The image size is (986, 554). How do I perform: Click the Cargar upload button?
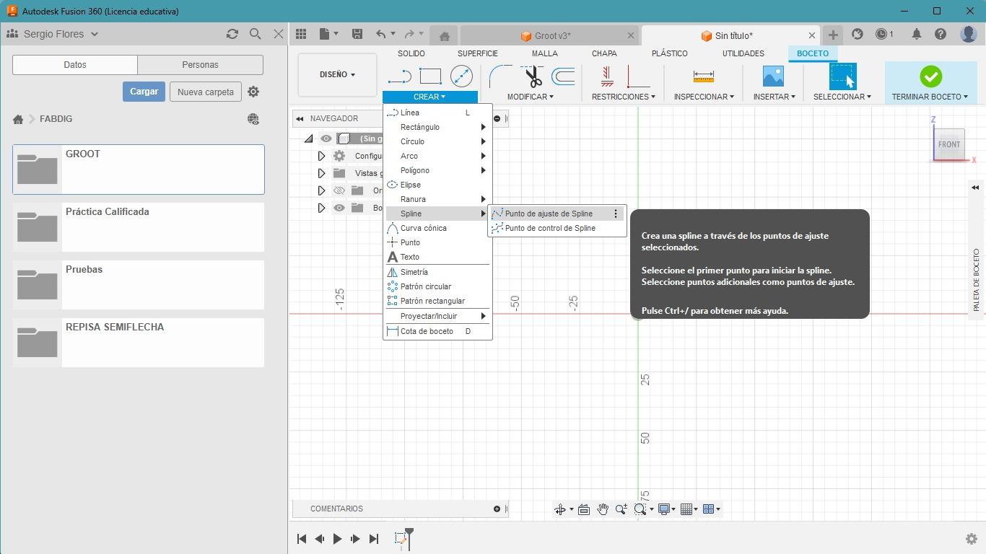tap(144, 92)
